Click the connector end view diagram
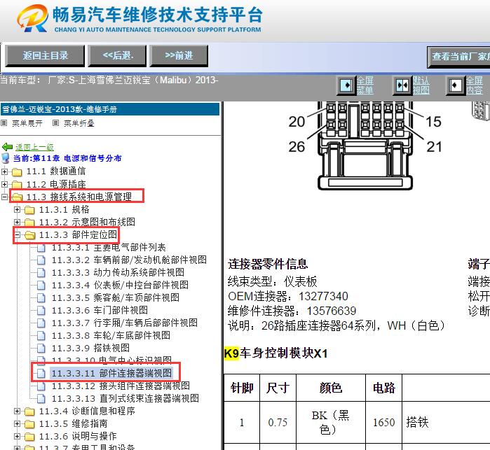The width and height of the screenshot is (490, 450). 365,146
